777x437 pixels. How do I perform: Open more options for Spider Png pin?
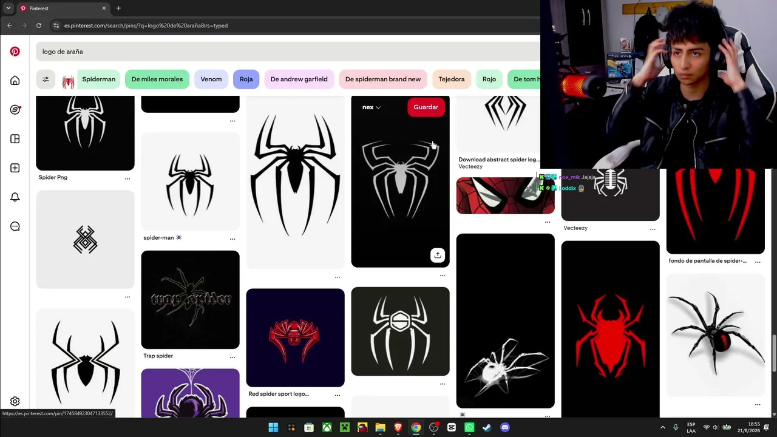pyautogui.click(x=127, y=178)
